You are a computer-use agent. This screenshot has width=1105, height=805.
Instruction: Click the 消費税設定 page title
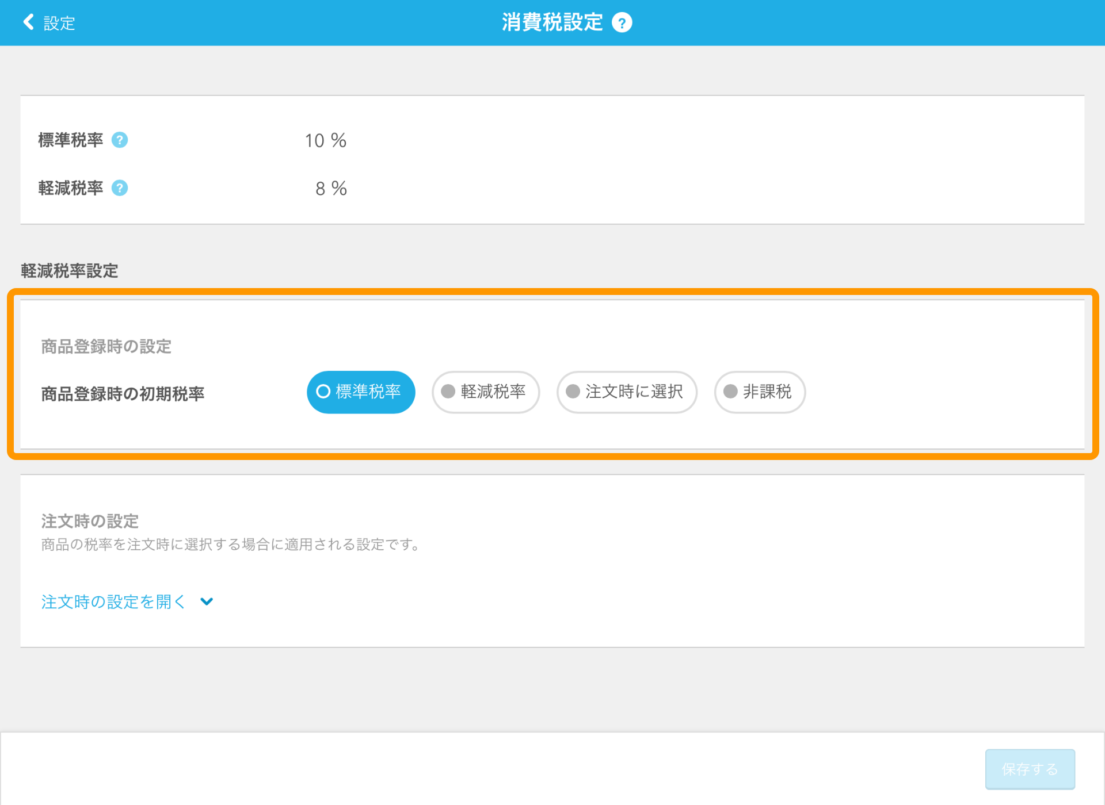point(552,23)
